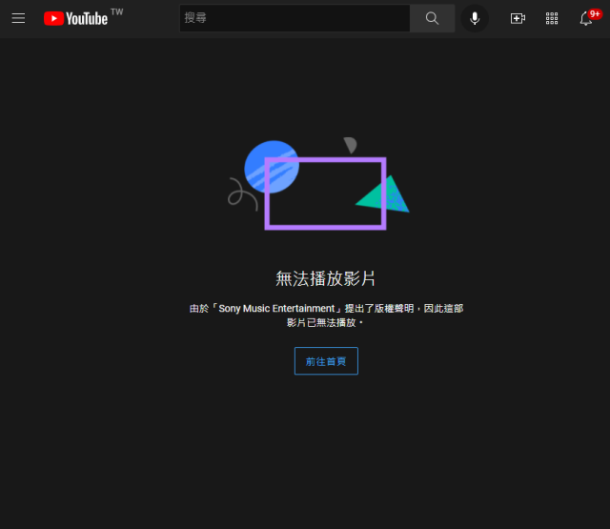The width and height of the screenshot is (610, 529).
Task: Click the TW country code label
Action: 116,11
